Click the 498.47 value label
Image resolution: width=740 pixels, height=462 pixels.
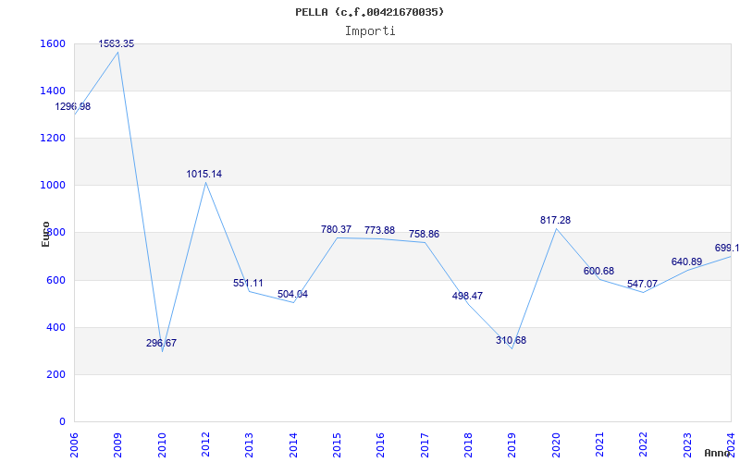tap(467, 296)
